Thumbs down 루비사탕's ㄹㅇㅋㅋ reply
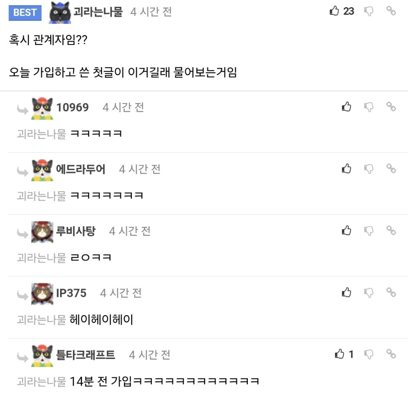Image resolution: width=408 pixels, height=396 pixels. point(369,230)
